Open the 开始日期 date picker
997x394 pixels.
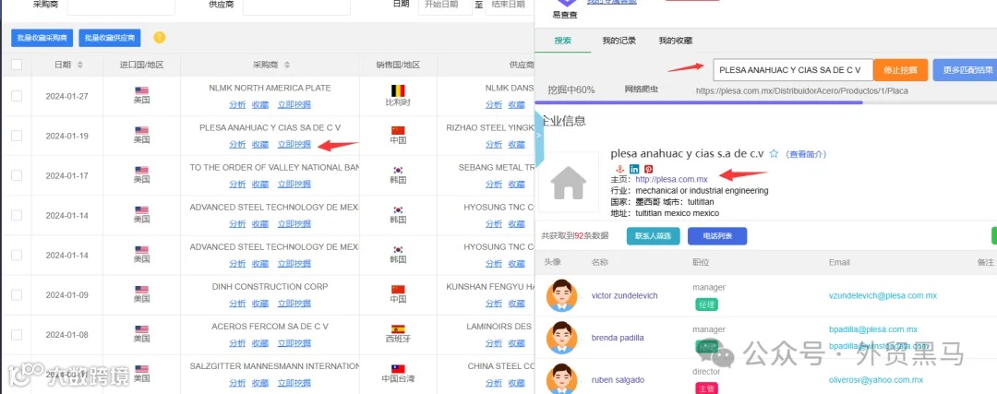click(x=444, y=6)
